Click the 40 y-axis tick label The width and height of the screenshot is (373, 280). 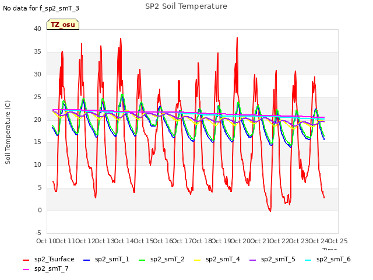click(37, 29)
